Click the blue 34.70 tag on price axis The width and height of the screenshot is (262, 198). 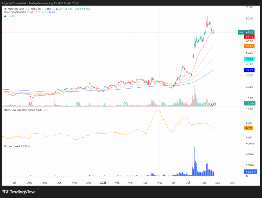click(249, 70)
